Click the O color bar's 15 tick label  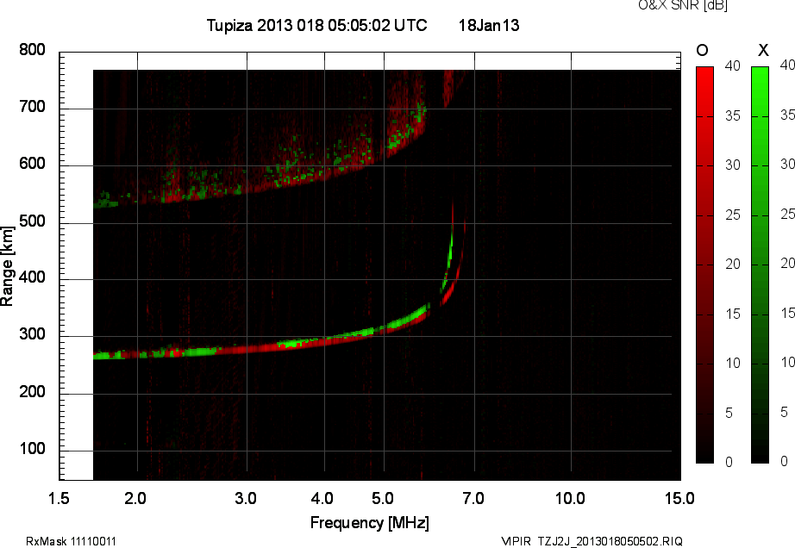[733, 314]
